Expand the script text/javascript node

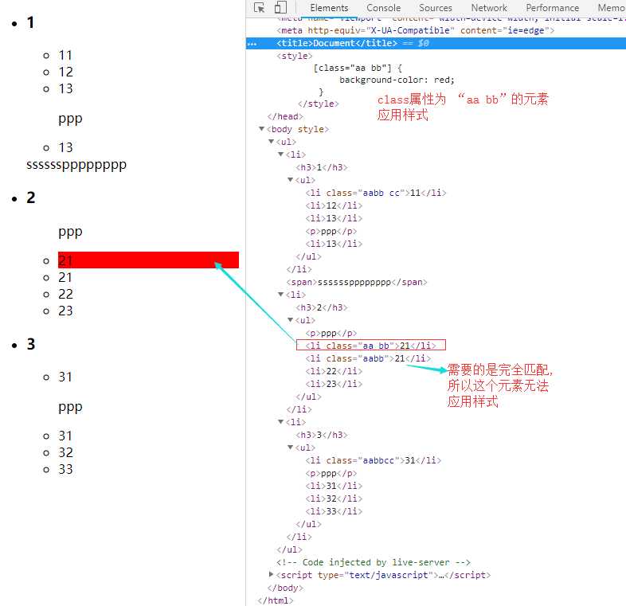[x=271, y=574]
